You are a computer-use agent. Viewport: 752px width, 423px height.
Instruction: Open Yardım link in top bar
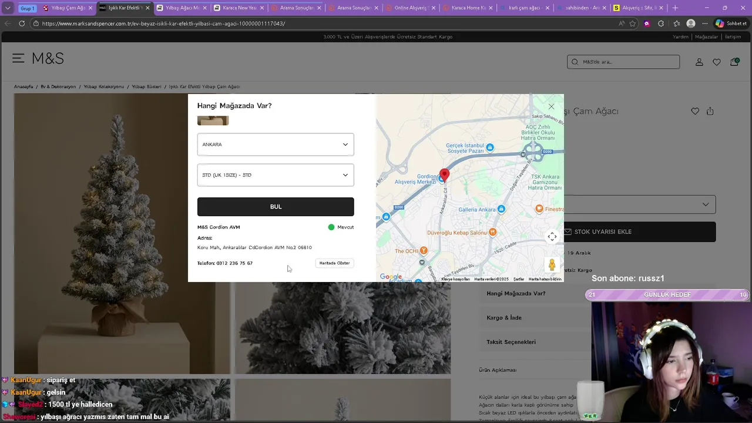point(680,36)
